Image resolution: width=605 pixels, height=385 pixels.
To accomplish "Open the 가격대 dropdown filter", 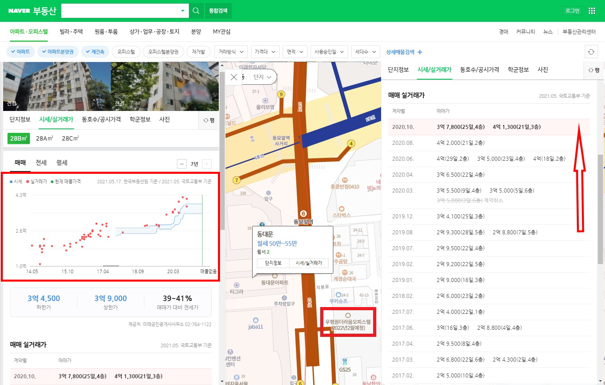I will [x=265, y=52].
